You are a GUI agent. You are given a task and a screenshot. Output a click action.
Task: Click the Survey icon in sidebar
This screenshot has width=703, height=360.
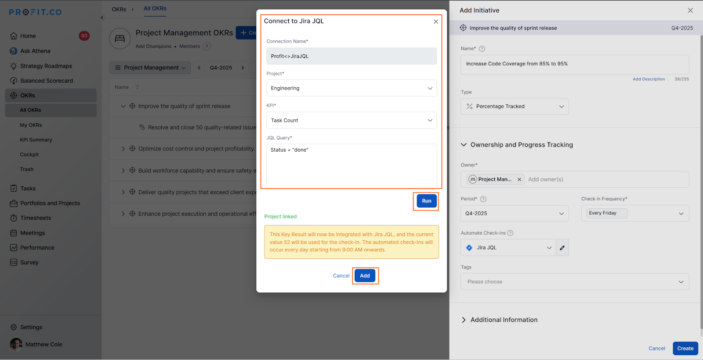click(14, 262)
